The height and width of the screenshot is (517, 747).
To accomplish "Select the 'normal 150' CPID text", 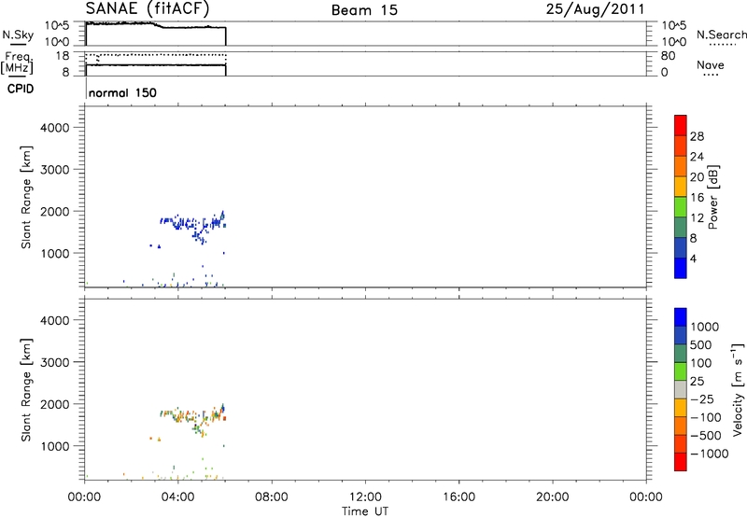I will (x=122, y=92).
